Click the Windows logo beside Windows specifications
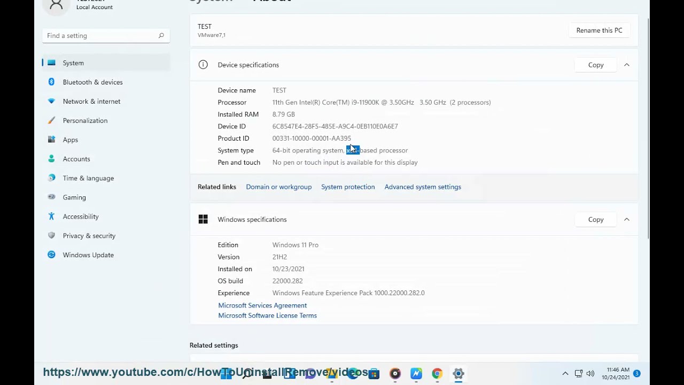Viewport: 684px width, 385px height. [203, 219]
